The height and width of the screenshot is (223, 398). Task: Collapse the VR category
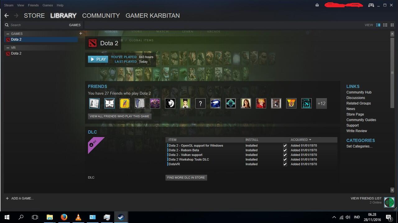coord(8,48)
